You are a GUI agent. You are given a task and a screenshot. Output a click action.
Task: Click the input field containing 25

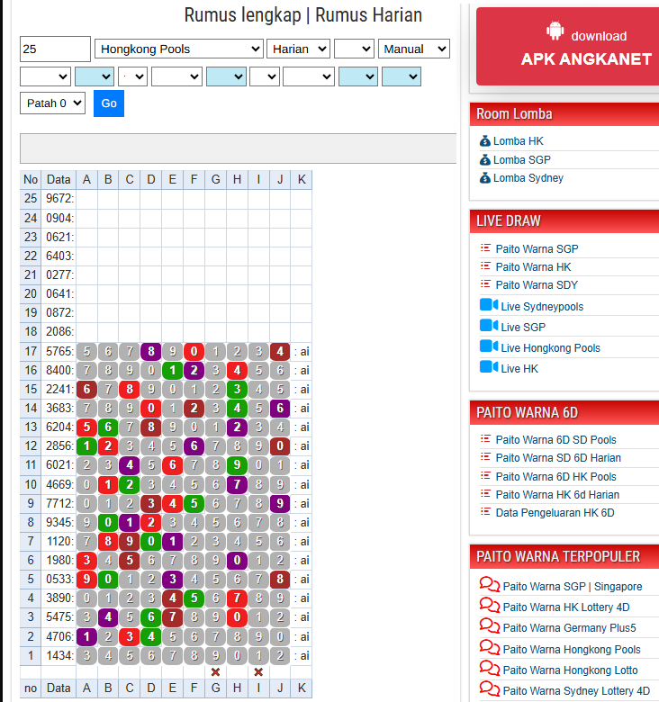(x=55, y=49)
